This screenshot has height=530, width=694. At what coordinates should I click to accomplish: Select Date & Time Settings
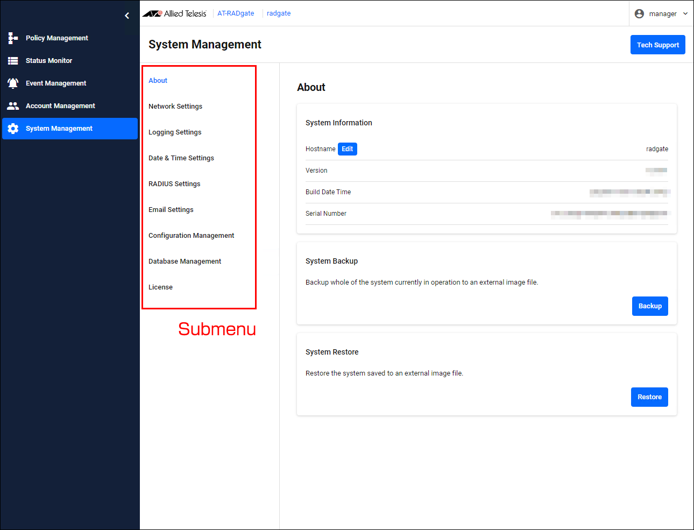coord(181,158)
